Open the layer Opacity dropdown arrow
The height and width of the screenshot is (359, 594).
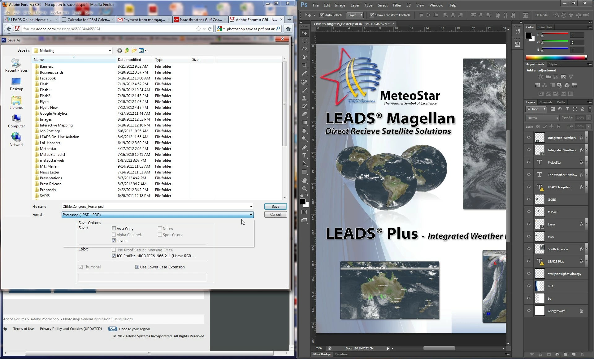[x=588, y=118]
